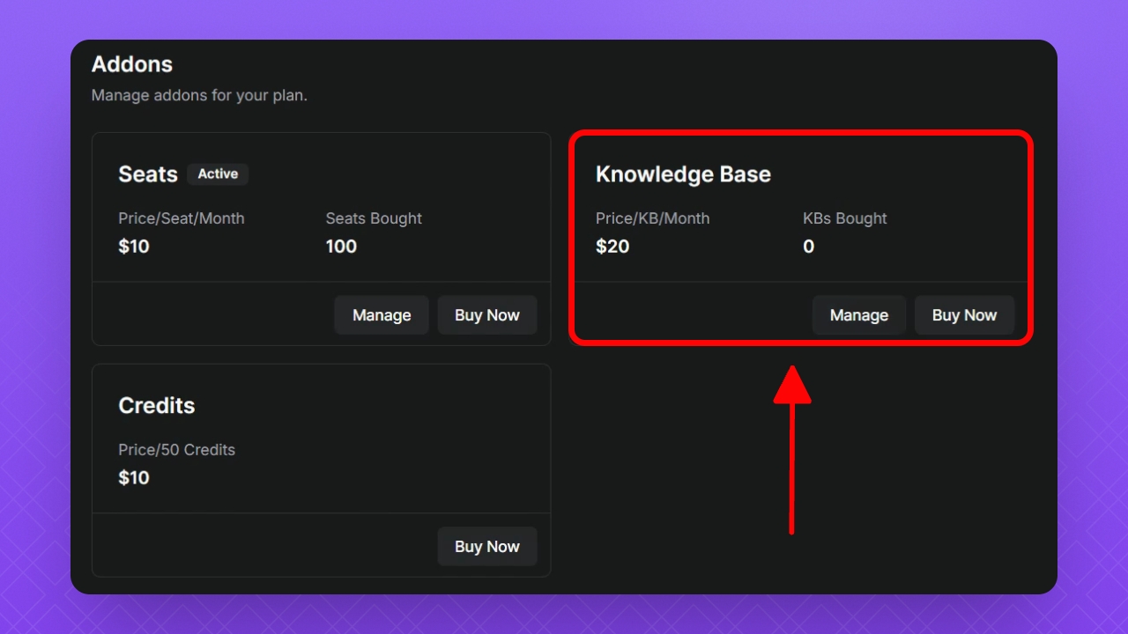Viewport: 1128px width, 634px height.
Task: Click Buy Now for Knowledge Base
Action: click(x=964, y=315)
